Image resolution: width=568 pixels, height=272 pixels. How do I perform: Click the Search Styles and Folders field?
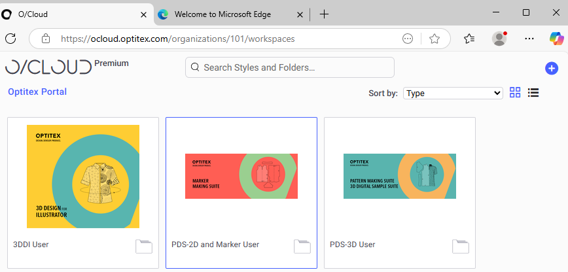pyautogui.click(x=289, y=67)
